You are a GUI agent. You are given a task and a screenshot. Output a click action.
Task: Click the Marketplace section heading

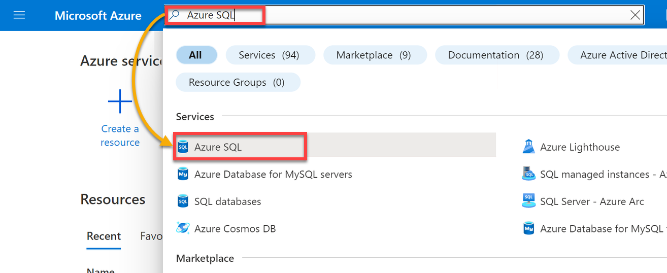tap(205, 258)
